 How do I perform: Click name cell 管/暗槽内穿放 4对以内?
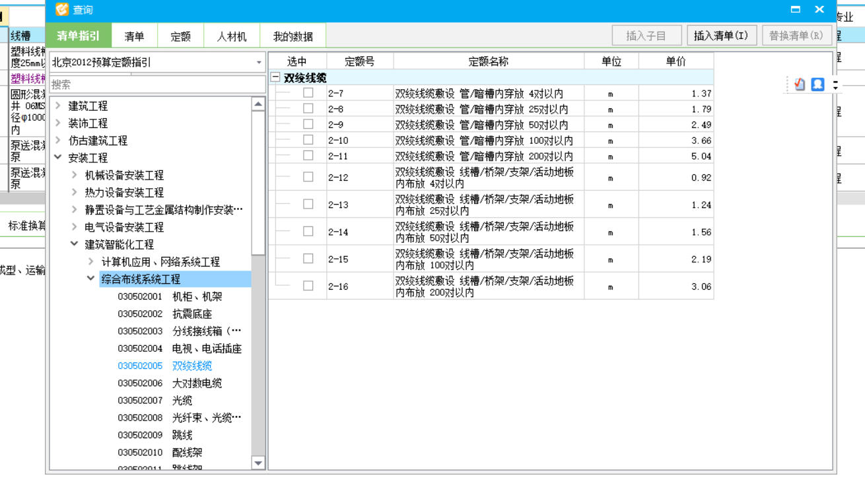489,93
